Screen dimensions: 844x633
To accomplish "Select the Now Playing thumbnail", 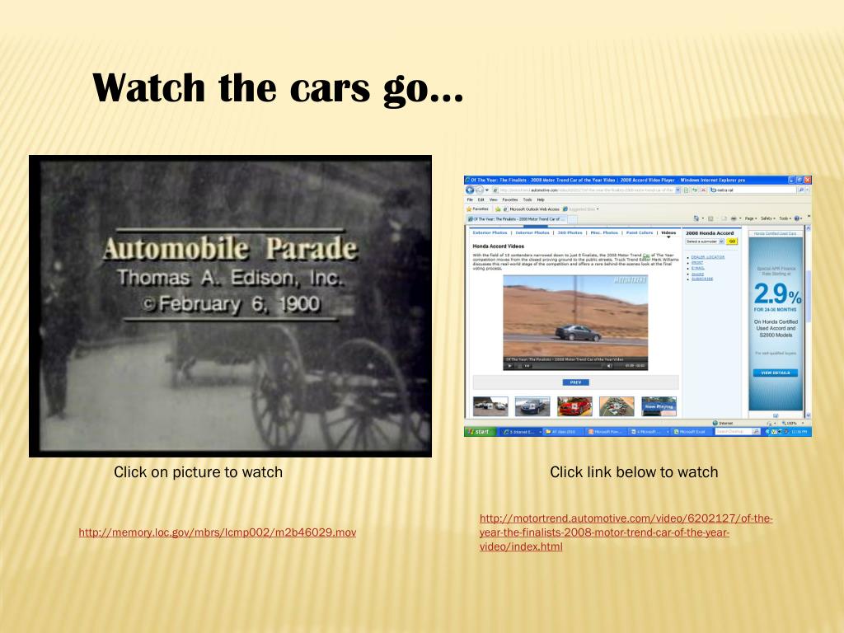I will coord(659,406).
